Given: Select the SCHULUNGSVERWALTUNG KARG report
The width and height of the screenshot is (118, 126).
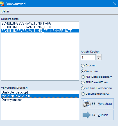Looking at the screenshot, I should point(40,23).
